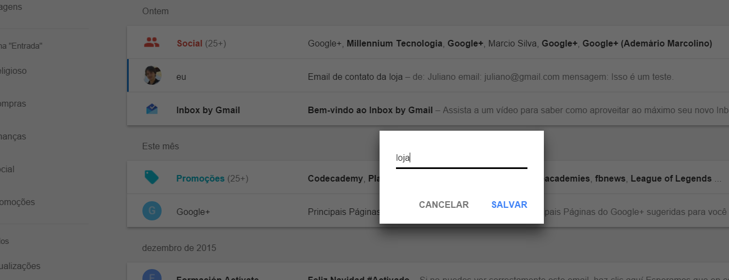Screen dimensions: 729x280
Task: Click the teal Promoções tag icon
Action: [152, 177]
